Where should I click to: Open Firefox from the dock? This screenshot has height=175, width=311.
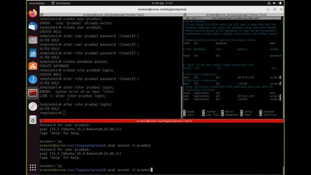coord(33,13)
